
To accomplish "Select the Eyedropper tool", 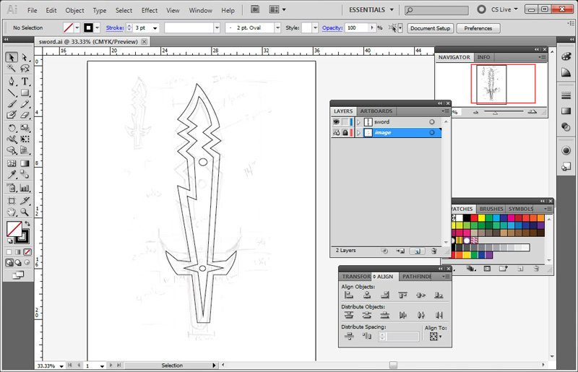I will coord(11,174).
